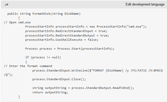Click the RedirectStandardOutput = true line

(x=67, y=35)
